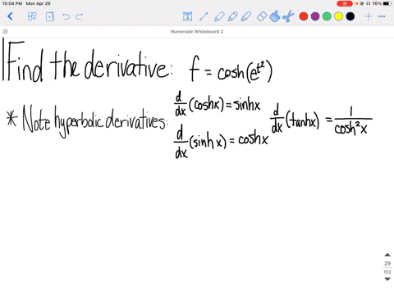
Task: Pick the yellow ink color
Action: coord(338,16)
